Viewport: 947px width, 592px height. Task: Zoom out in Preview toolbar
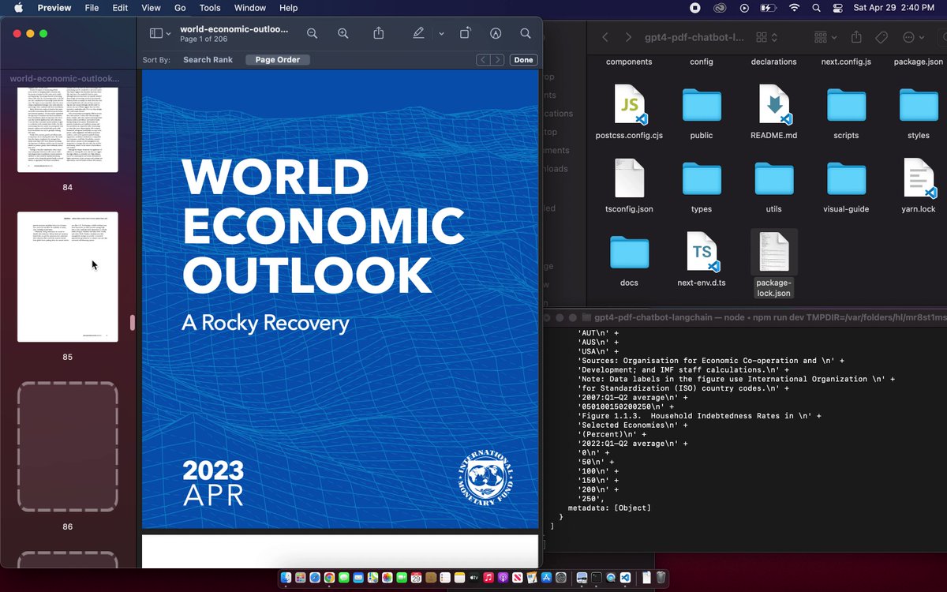click(x=313, y=33)
